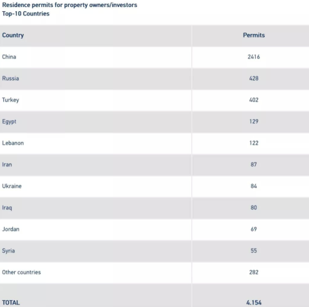Click the 428 permits value
Image resolution: width=309 pixels, height=307 pixels.
254,78
